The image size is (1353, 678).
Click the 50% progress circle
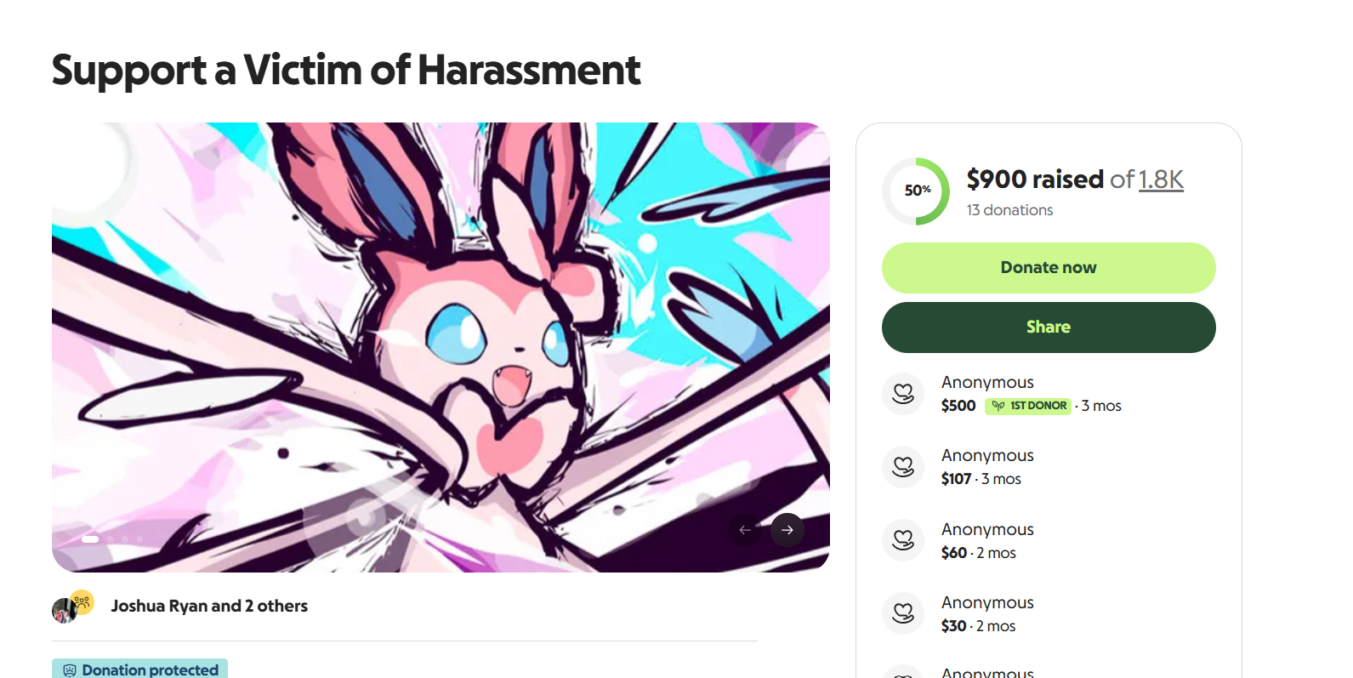point(916,191)
